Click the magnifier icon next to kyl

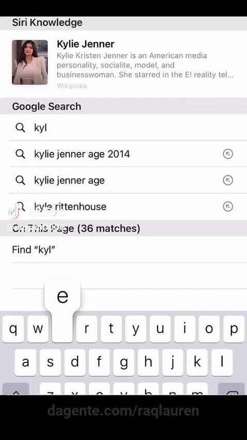click(20, 128)
